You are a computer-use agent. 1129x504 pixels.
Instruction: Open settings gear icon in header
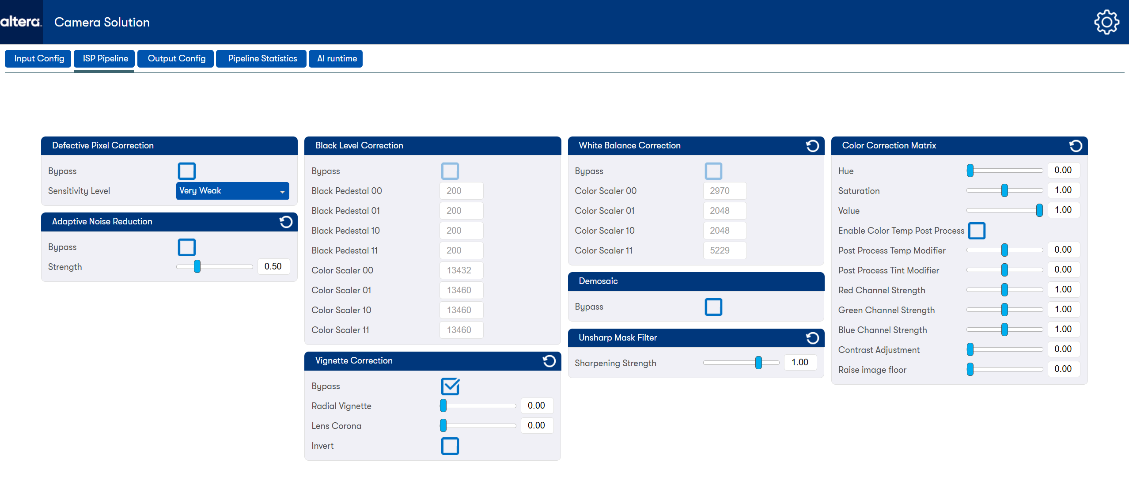tap(1106, 22)
